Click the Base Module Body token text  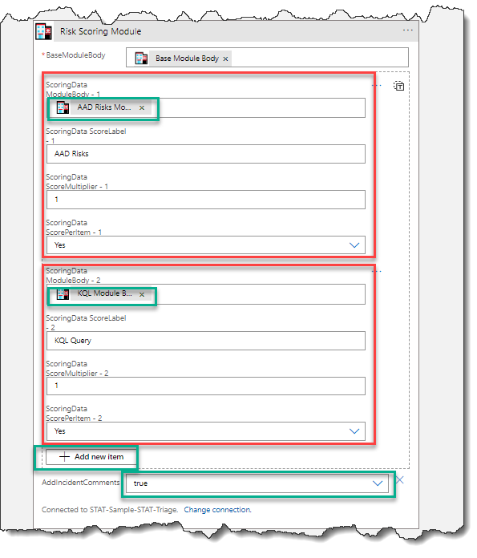click(x=187, y=59)
